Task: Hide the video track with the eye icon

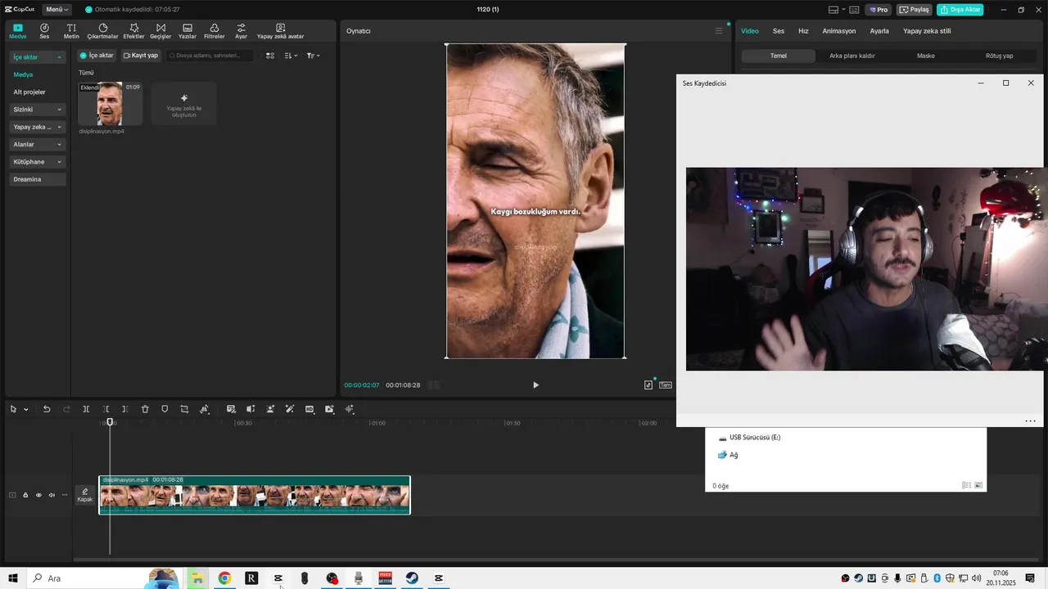Action: [38, 495]
